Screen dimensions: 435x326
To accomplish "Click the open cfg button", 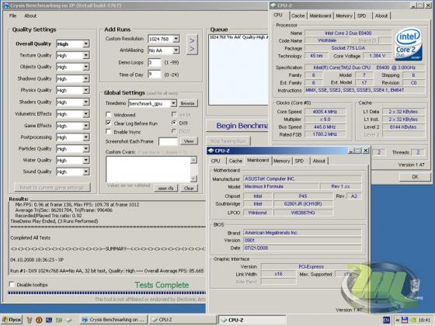I will pos(165,188).
